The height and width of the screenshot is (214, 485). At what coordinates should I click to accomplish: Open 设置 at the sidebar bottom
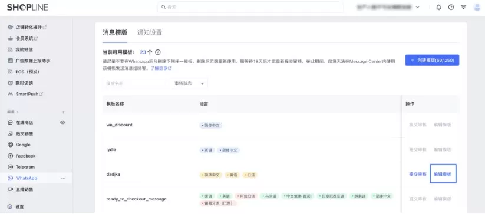[16, 206]
